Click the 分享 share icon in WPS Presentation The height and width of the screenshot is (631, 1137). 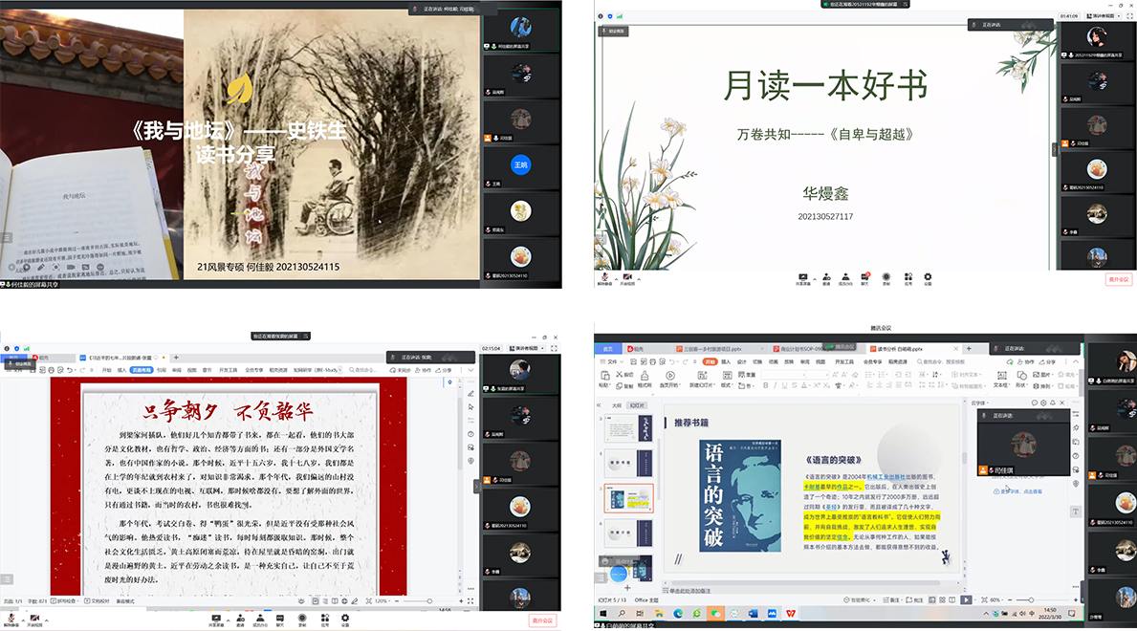1049,362
